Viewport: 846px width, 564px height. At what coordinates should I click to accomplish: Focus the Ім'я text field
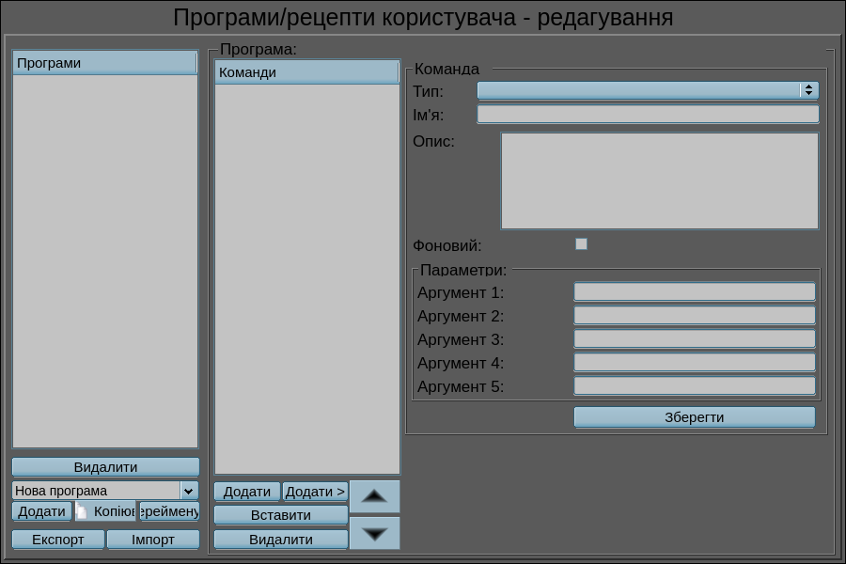coord(648,115)
